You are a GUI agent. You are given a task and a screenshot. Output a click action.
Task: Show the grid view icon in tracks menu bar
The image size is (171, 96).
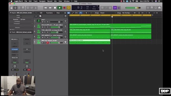(65, 13)
